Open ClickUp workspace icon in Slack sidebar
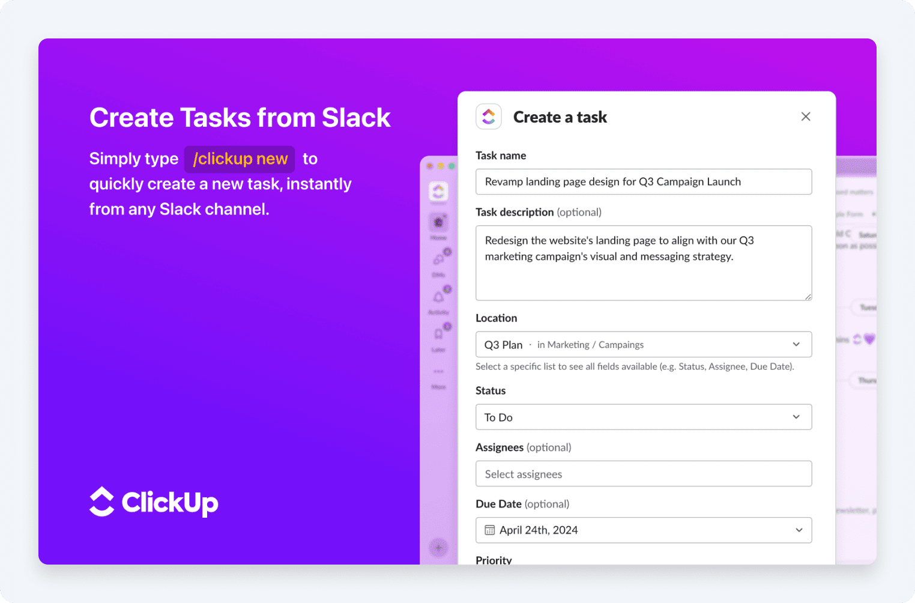 (x=438, y=192)
